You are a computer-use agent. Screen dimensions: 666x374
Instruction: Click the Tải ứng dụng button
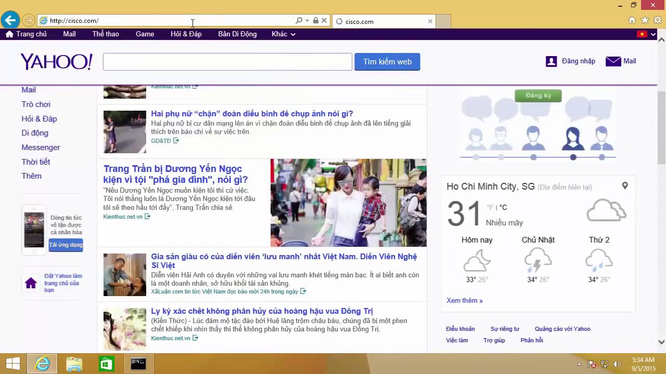(x=66, y=245)
